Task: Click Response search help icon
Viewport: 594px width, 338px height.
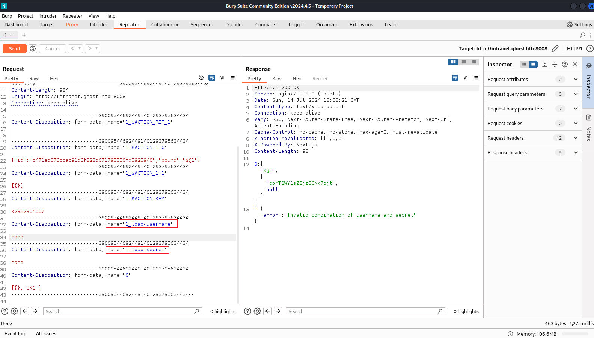Action: 248,311
